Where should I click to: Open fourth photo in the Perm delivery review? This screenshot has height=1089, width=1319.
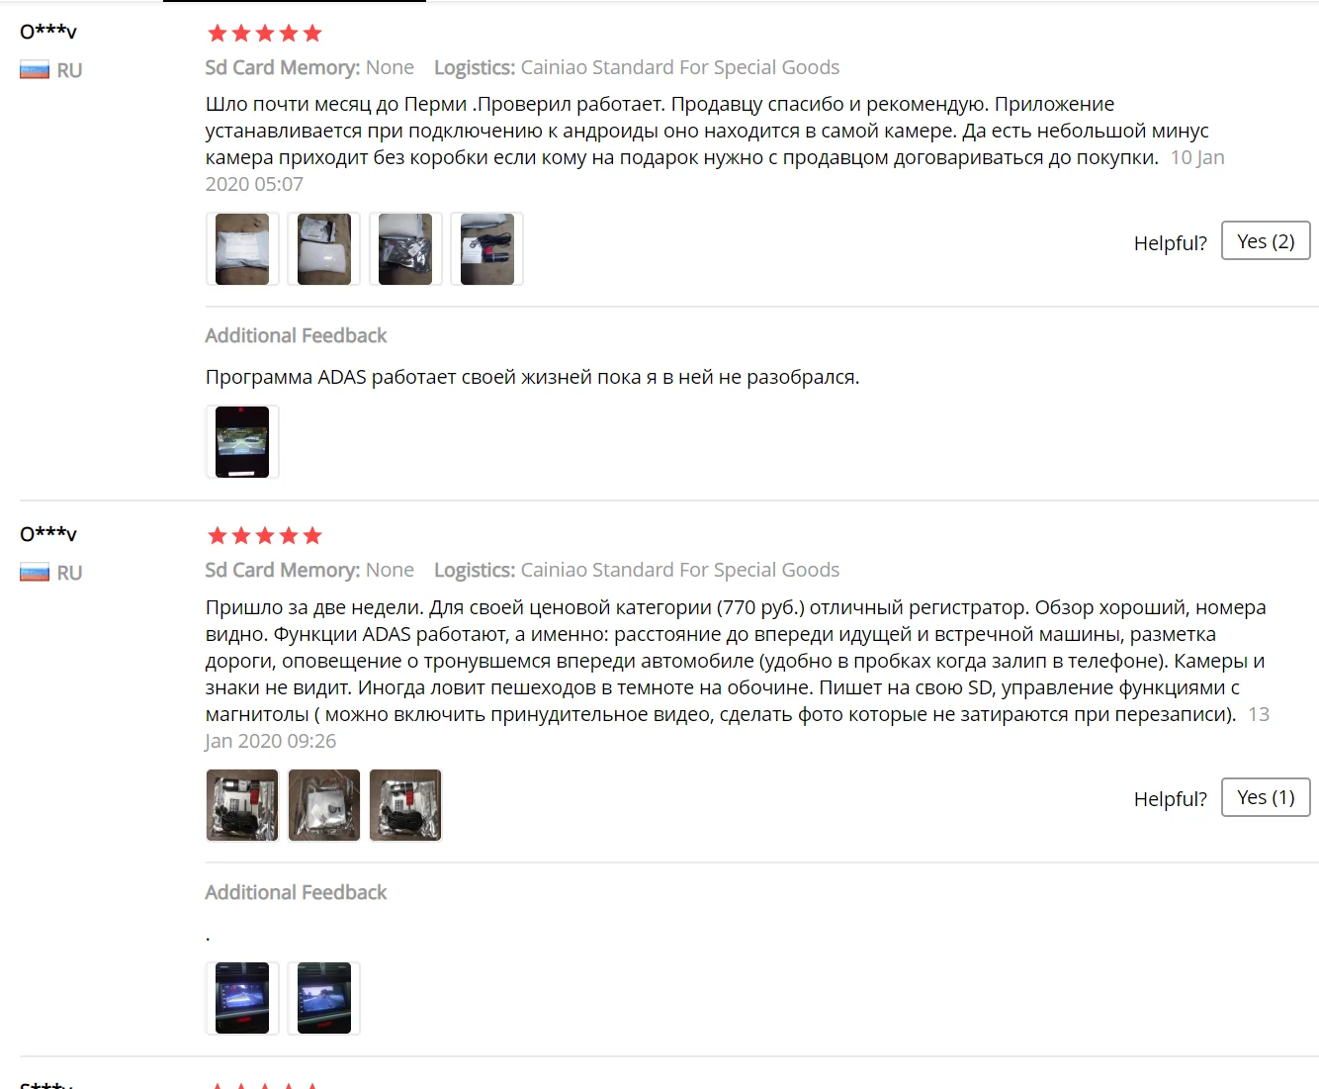[486, 249]
